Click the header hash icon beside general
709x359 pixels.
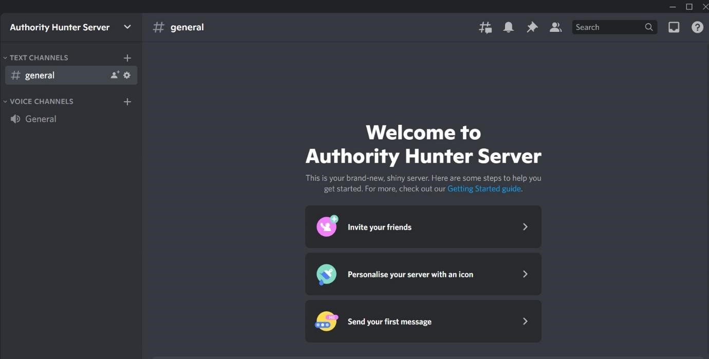[159, 27]
